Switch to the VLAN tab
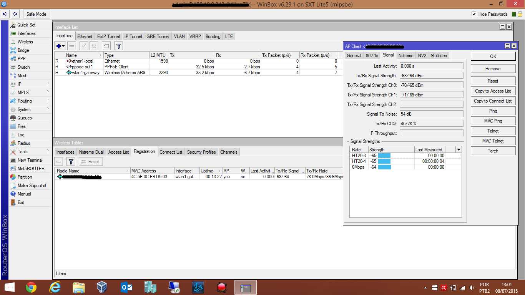This screenshot has width=525, height=295. click(179, 36)
